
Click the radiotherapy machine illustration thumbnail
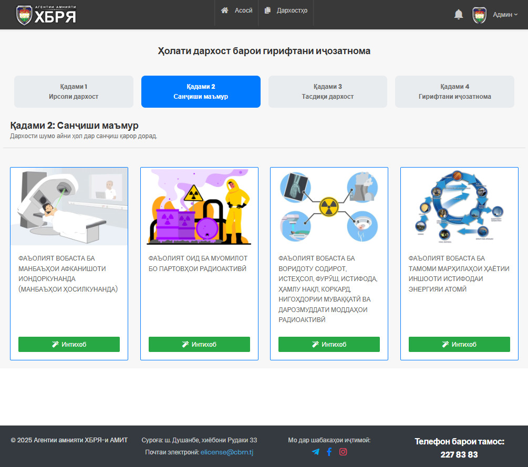click(x=69, y=206)
